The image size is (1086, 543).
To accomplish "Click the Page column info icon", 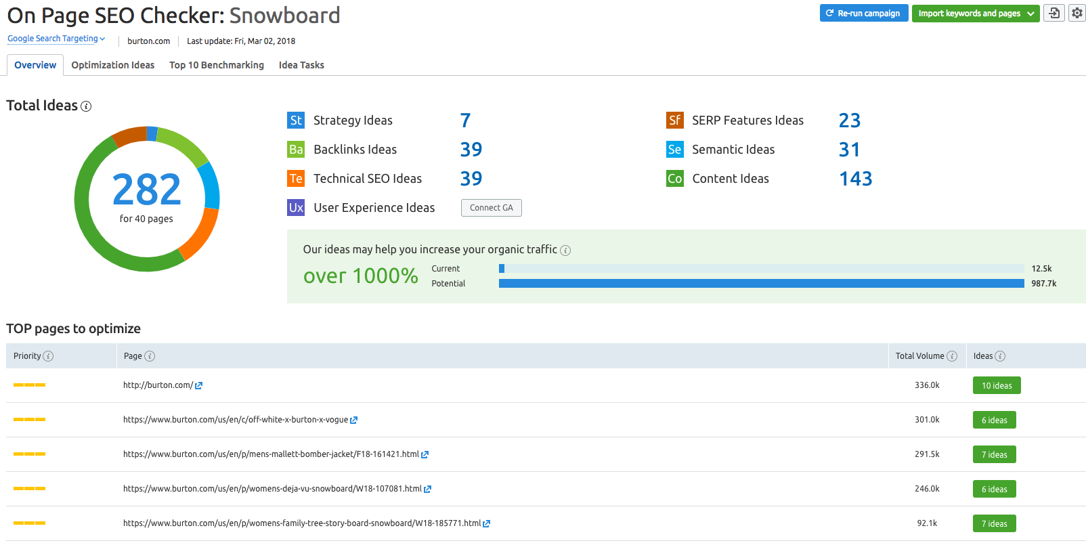I will click(x=150, y=356).
